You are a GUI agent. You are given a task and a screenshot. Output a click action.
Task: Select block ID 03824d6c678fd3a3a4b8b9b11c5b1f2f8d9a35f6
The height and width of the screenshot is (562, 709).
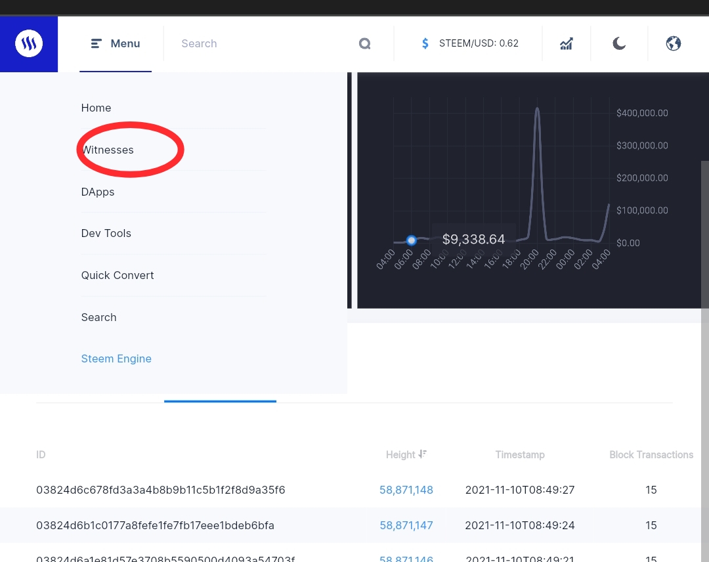pyautogui.click(x=161, y=490)
